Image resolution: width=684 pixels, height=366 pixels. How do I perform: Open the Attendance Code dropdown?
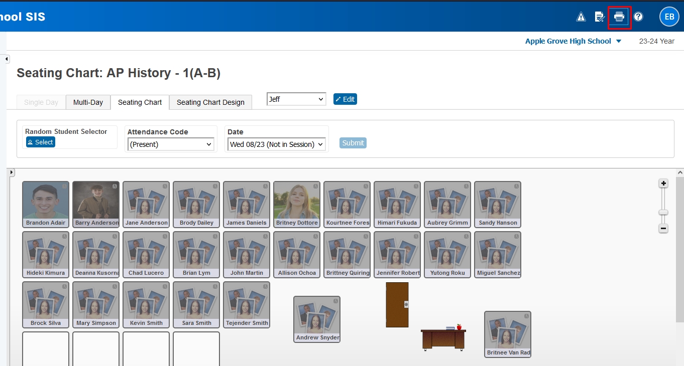click(171, 144)
